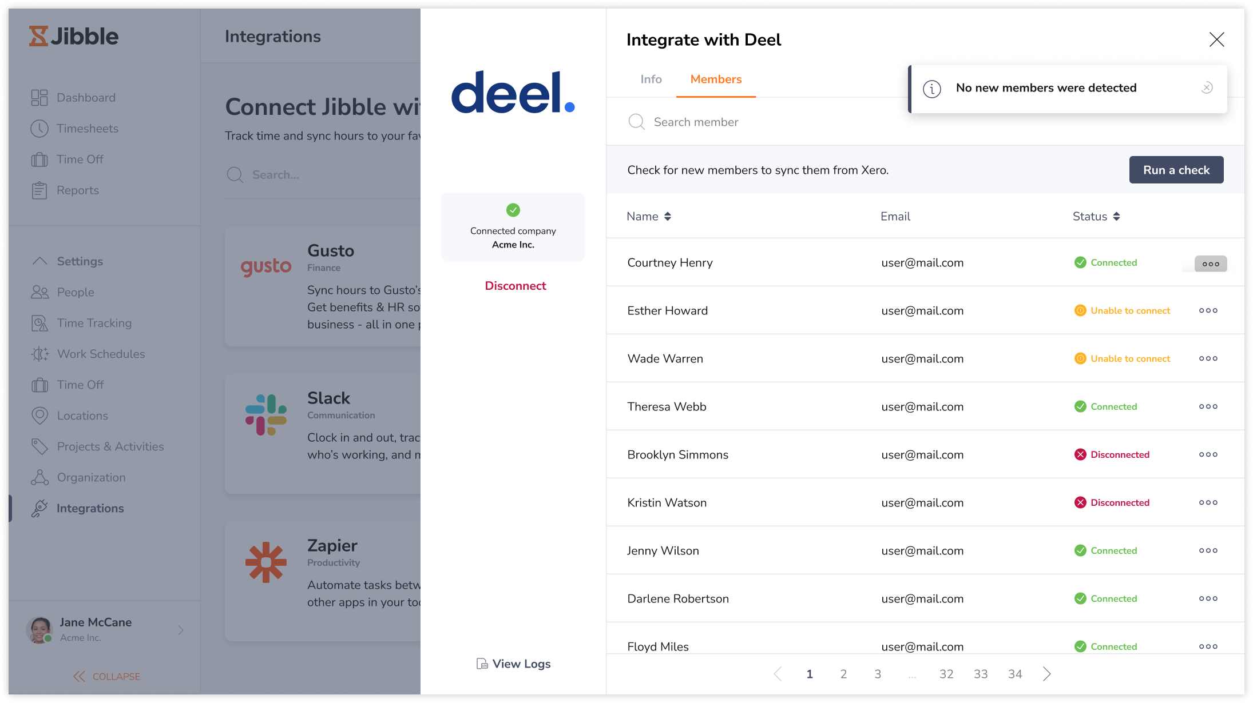Select the Members tab in Deel integration
This screenshot has height=703, width=1253.
(716, 79)
